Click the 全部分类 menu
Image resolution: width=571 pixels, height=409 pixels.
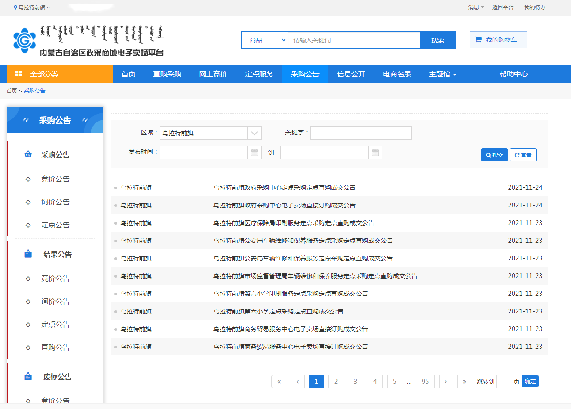pos(60,74)
